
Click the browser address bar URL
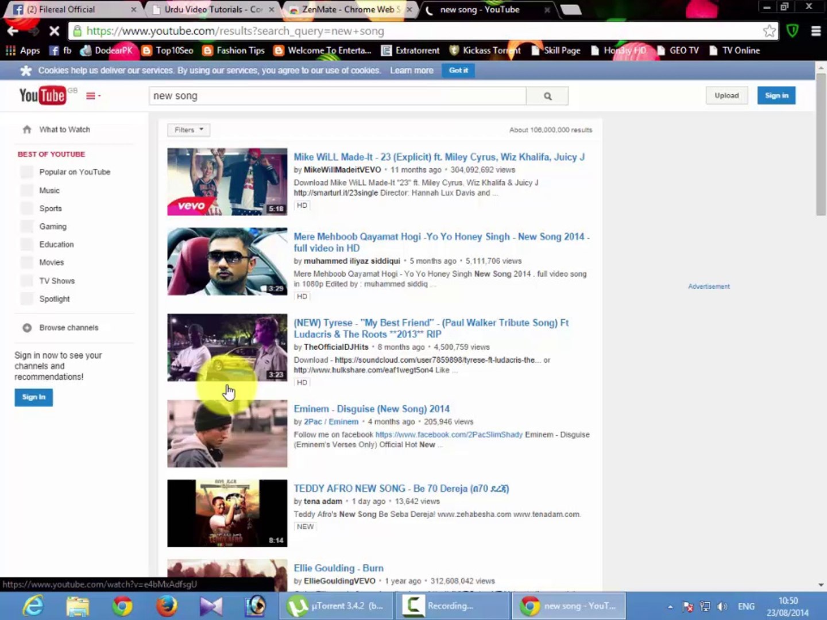(235, 31)
